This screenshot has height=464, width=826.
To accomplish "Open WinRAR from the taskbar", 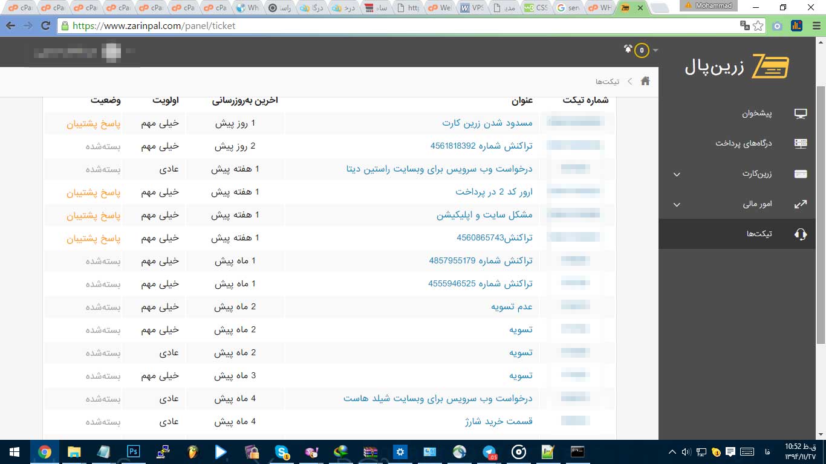I will tap(371, 451).
